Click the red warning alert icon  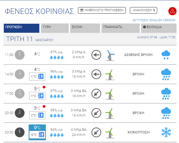172,11
